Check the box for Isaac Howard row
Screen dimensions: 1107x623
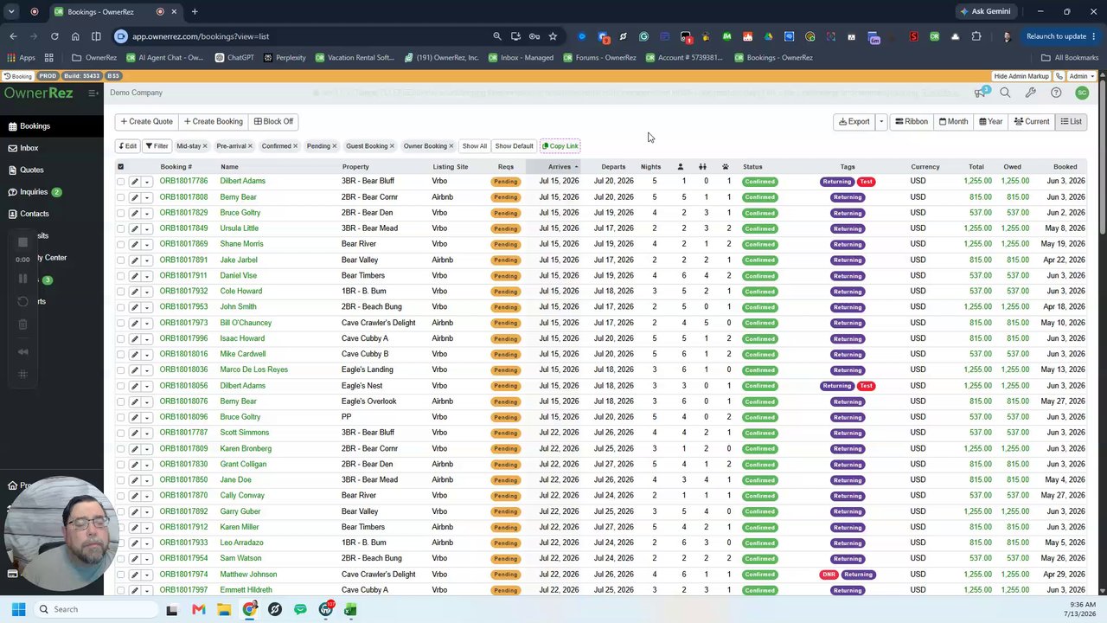click(x=121, y=338)
